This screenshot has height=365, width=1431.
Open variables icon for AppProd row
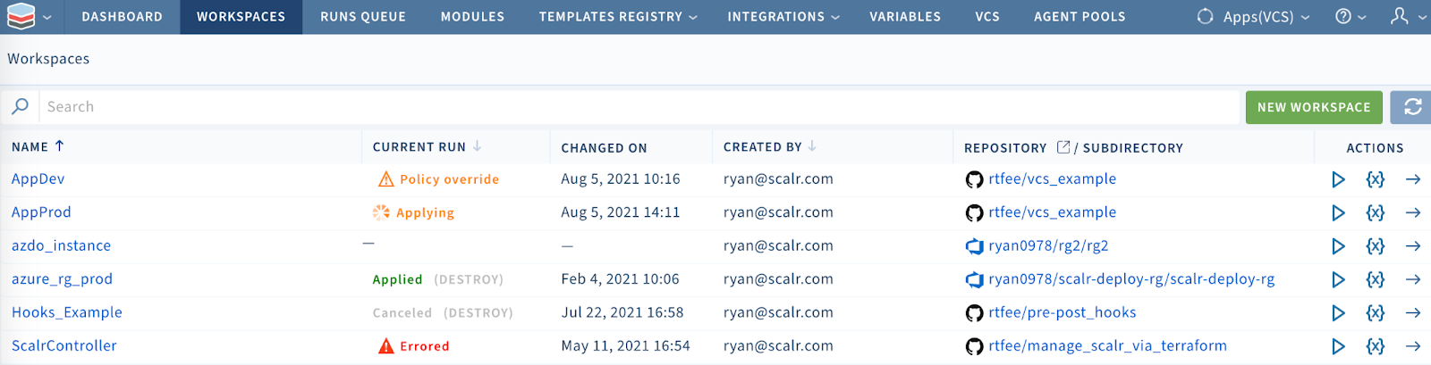1376,212
